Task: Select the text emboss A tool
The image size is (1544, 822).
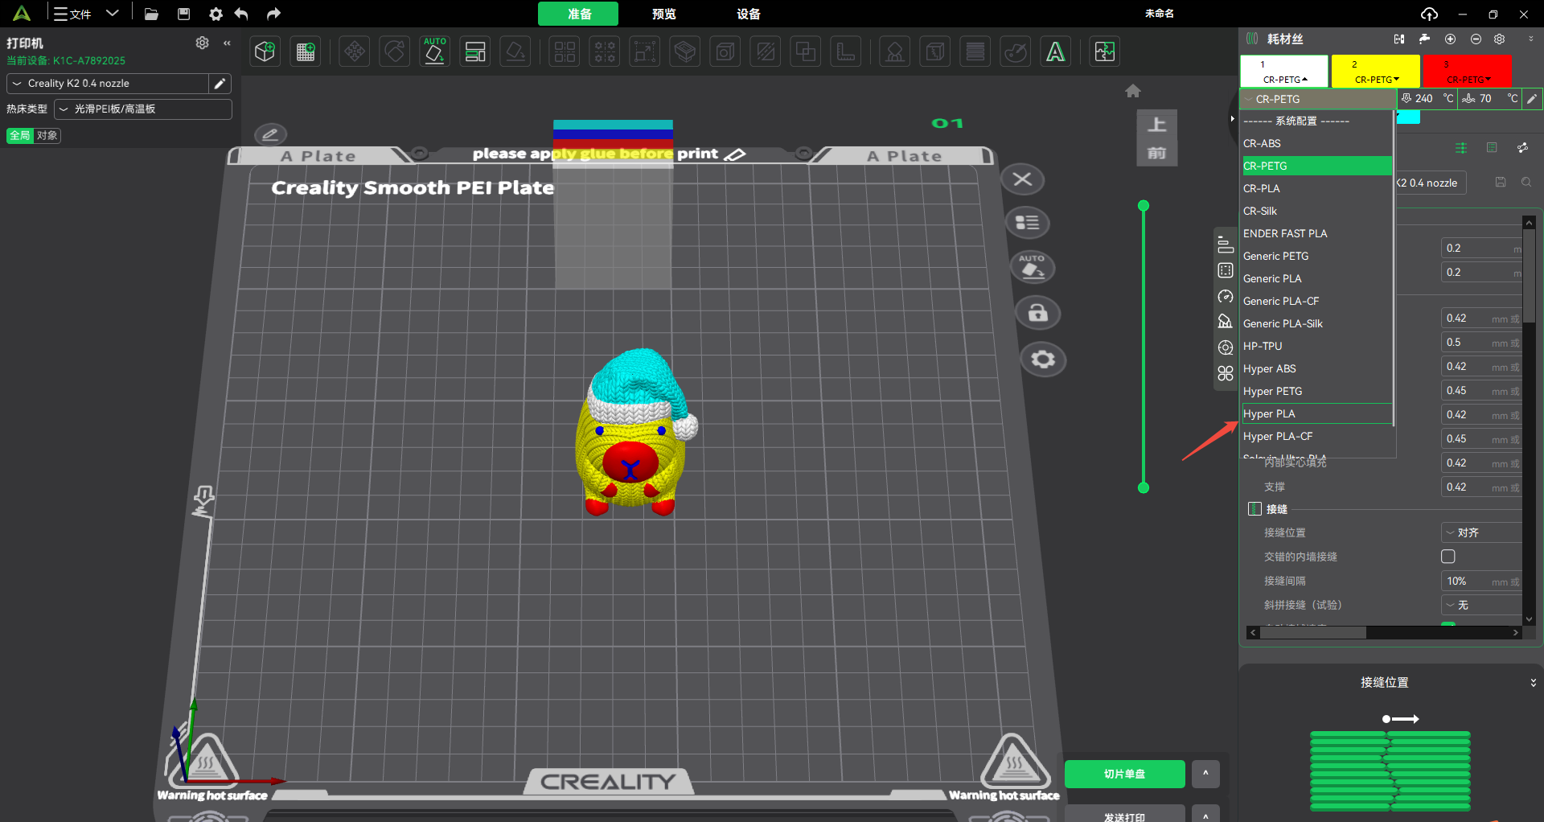Action: coord(1056,52)
